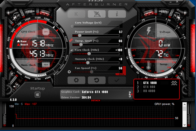The width and height of the screenshot is (196, 131).
Task: Open the information i button
Action: tap(117, 14)
